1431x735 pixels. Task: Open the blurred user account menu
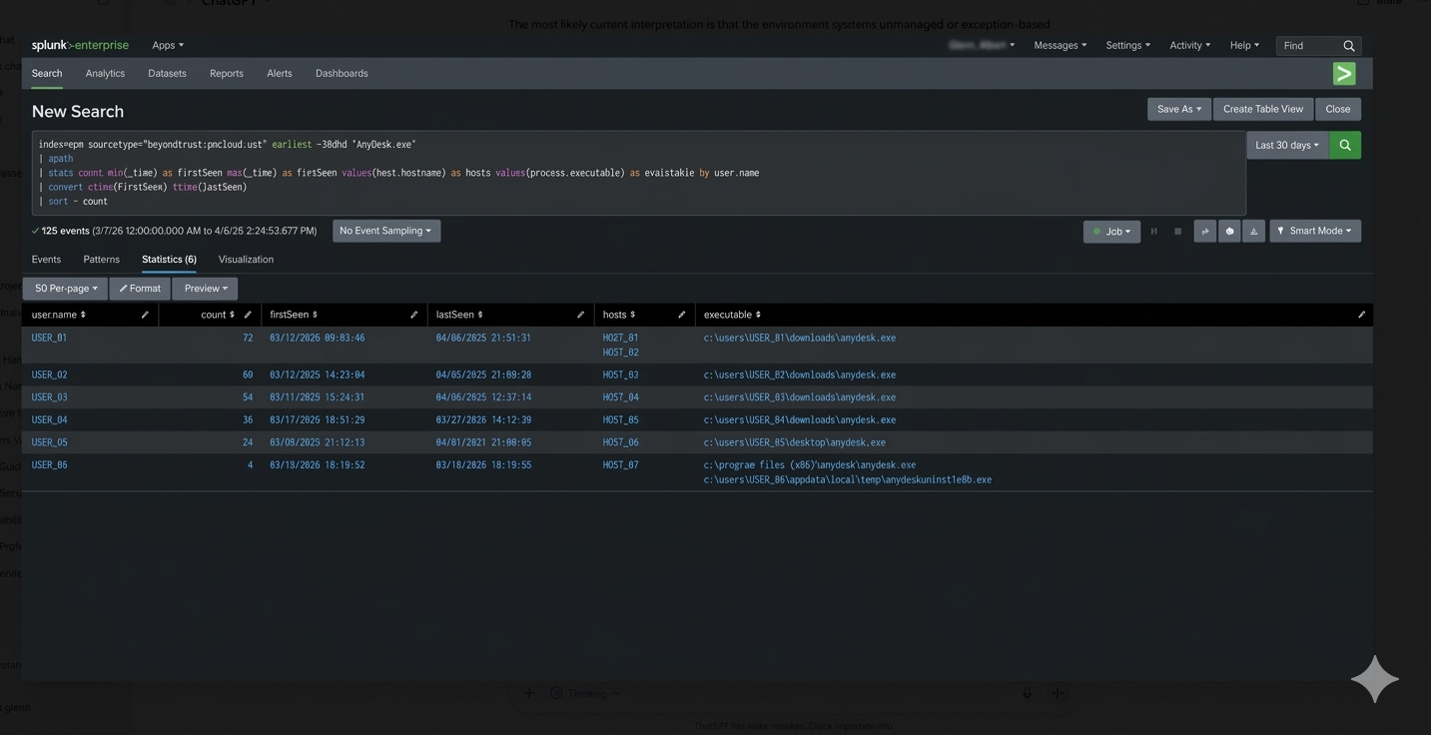982,45
